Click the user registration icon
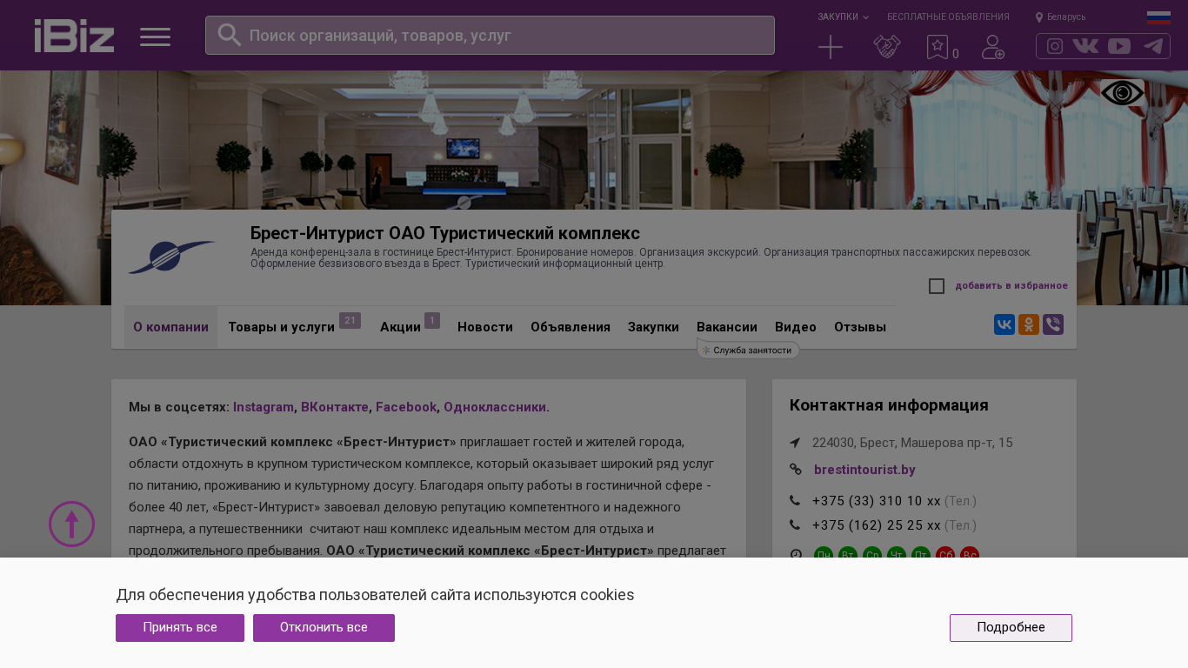 pyautogui.click(x=993, y=47)
